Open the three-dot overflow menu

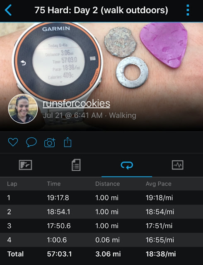188,10
